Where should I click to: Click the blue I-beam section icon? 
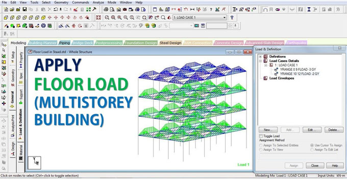(x=309, y=10)
